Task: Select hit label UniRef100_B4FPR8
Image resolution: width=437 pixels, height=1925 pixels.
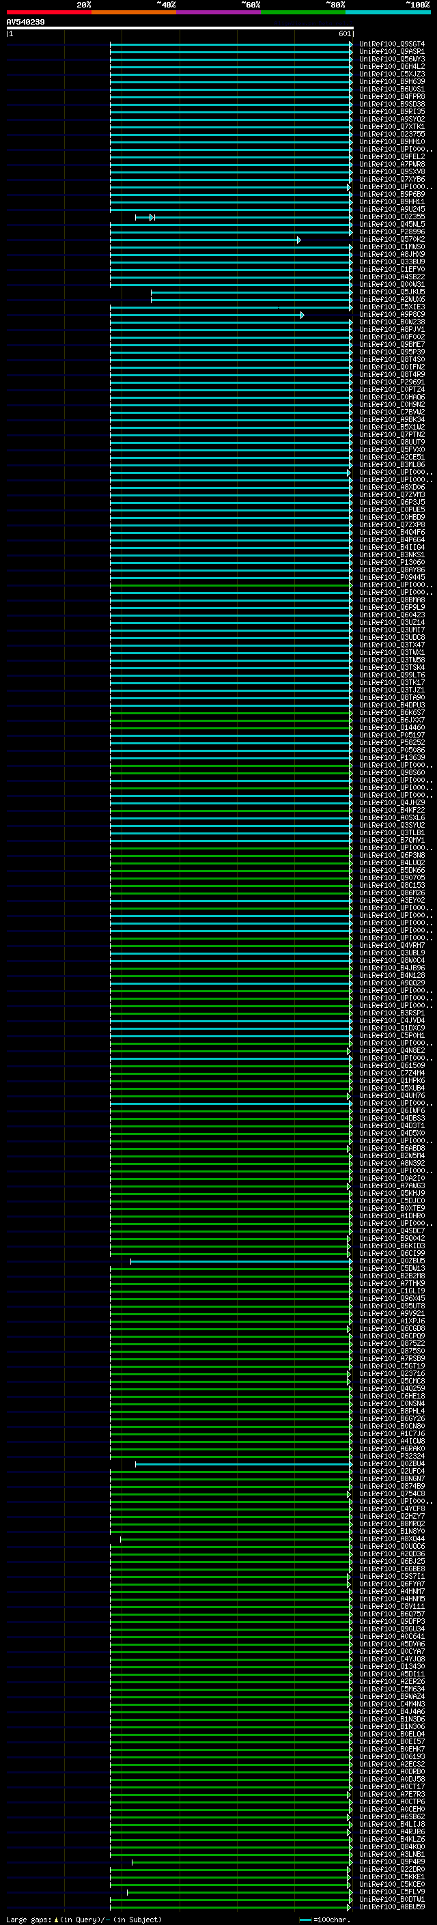Action: [391, 96]
